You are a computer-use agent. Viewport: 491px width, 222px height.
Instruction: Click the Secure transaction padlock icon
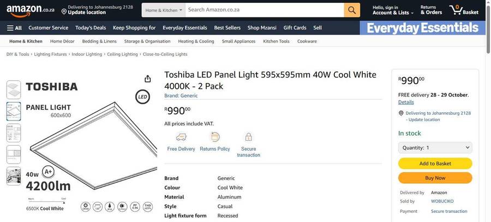(248, 137)
